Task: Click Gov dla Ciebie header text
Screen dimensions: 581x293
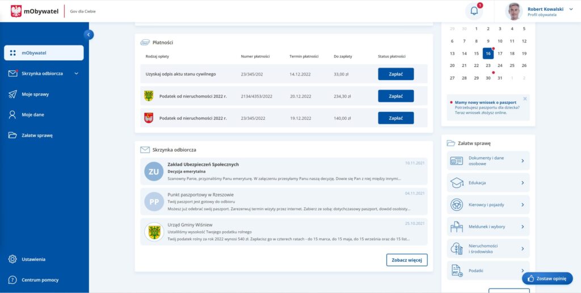Action: click(x=83, y=11)
